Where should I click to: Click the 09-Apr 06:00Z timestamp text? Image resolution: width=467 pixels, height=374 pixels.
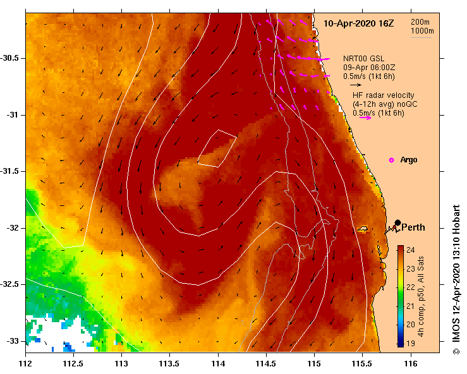tap(369, 68)
